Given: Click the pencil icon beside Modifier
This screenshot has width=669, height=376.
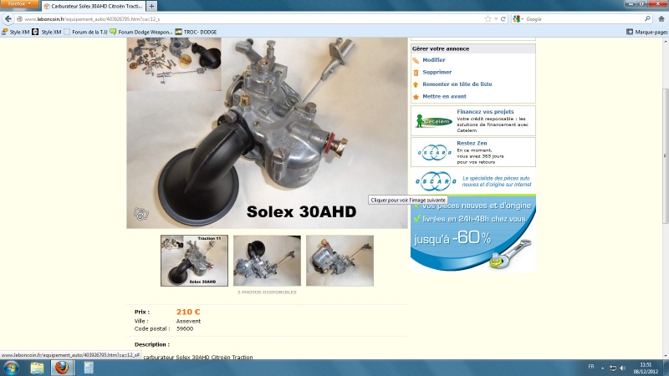Looking at the screenshot, I should click(416, 60).
